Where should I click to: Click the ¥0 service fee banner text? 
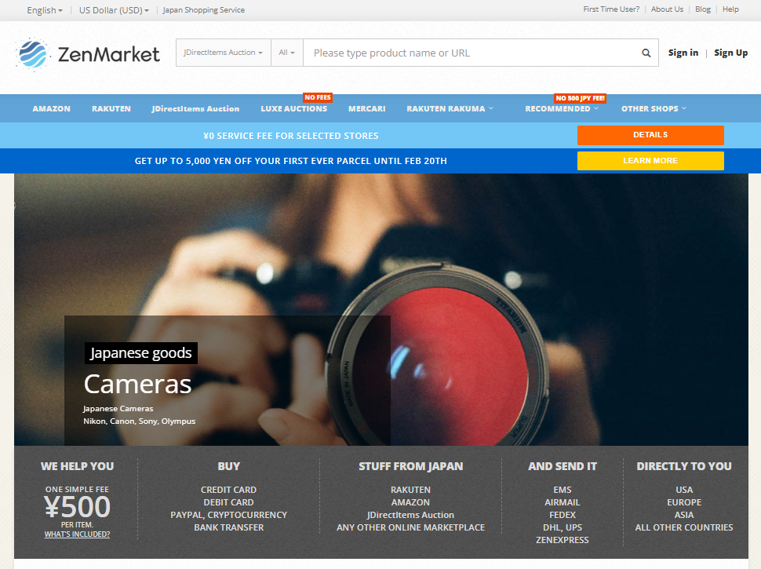[x=291, y=136]
